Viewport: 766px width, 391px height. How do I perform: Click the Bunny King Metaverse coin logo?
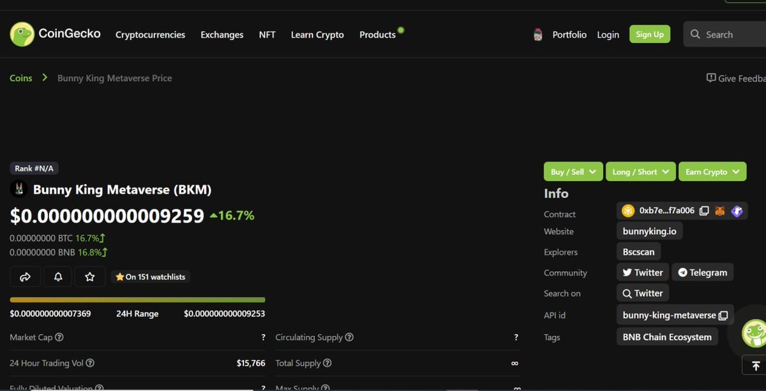point(19,189)
